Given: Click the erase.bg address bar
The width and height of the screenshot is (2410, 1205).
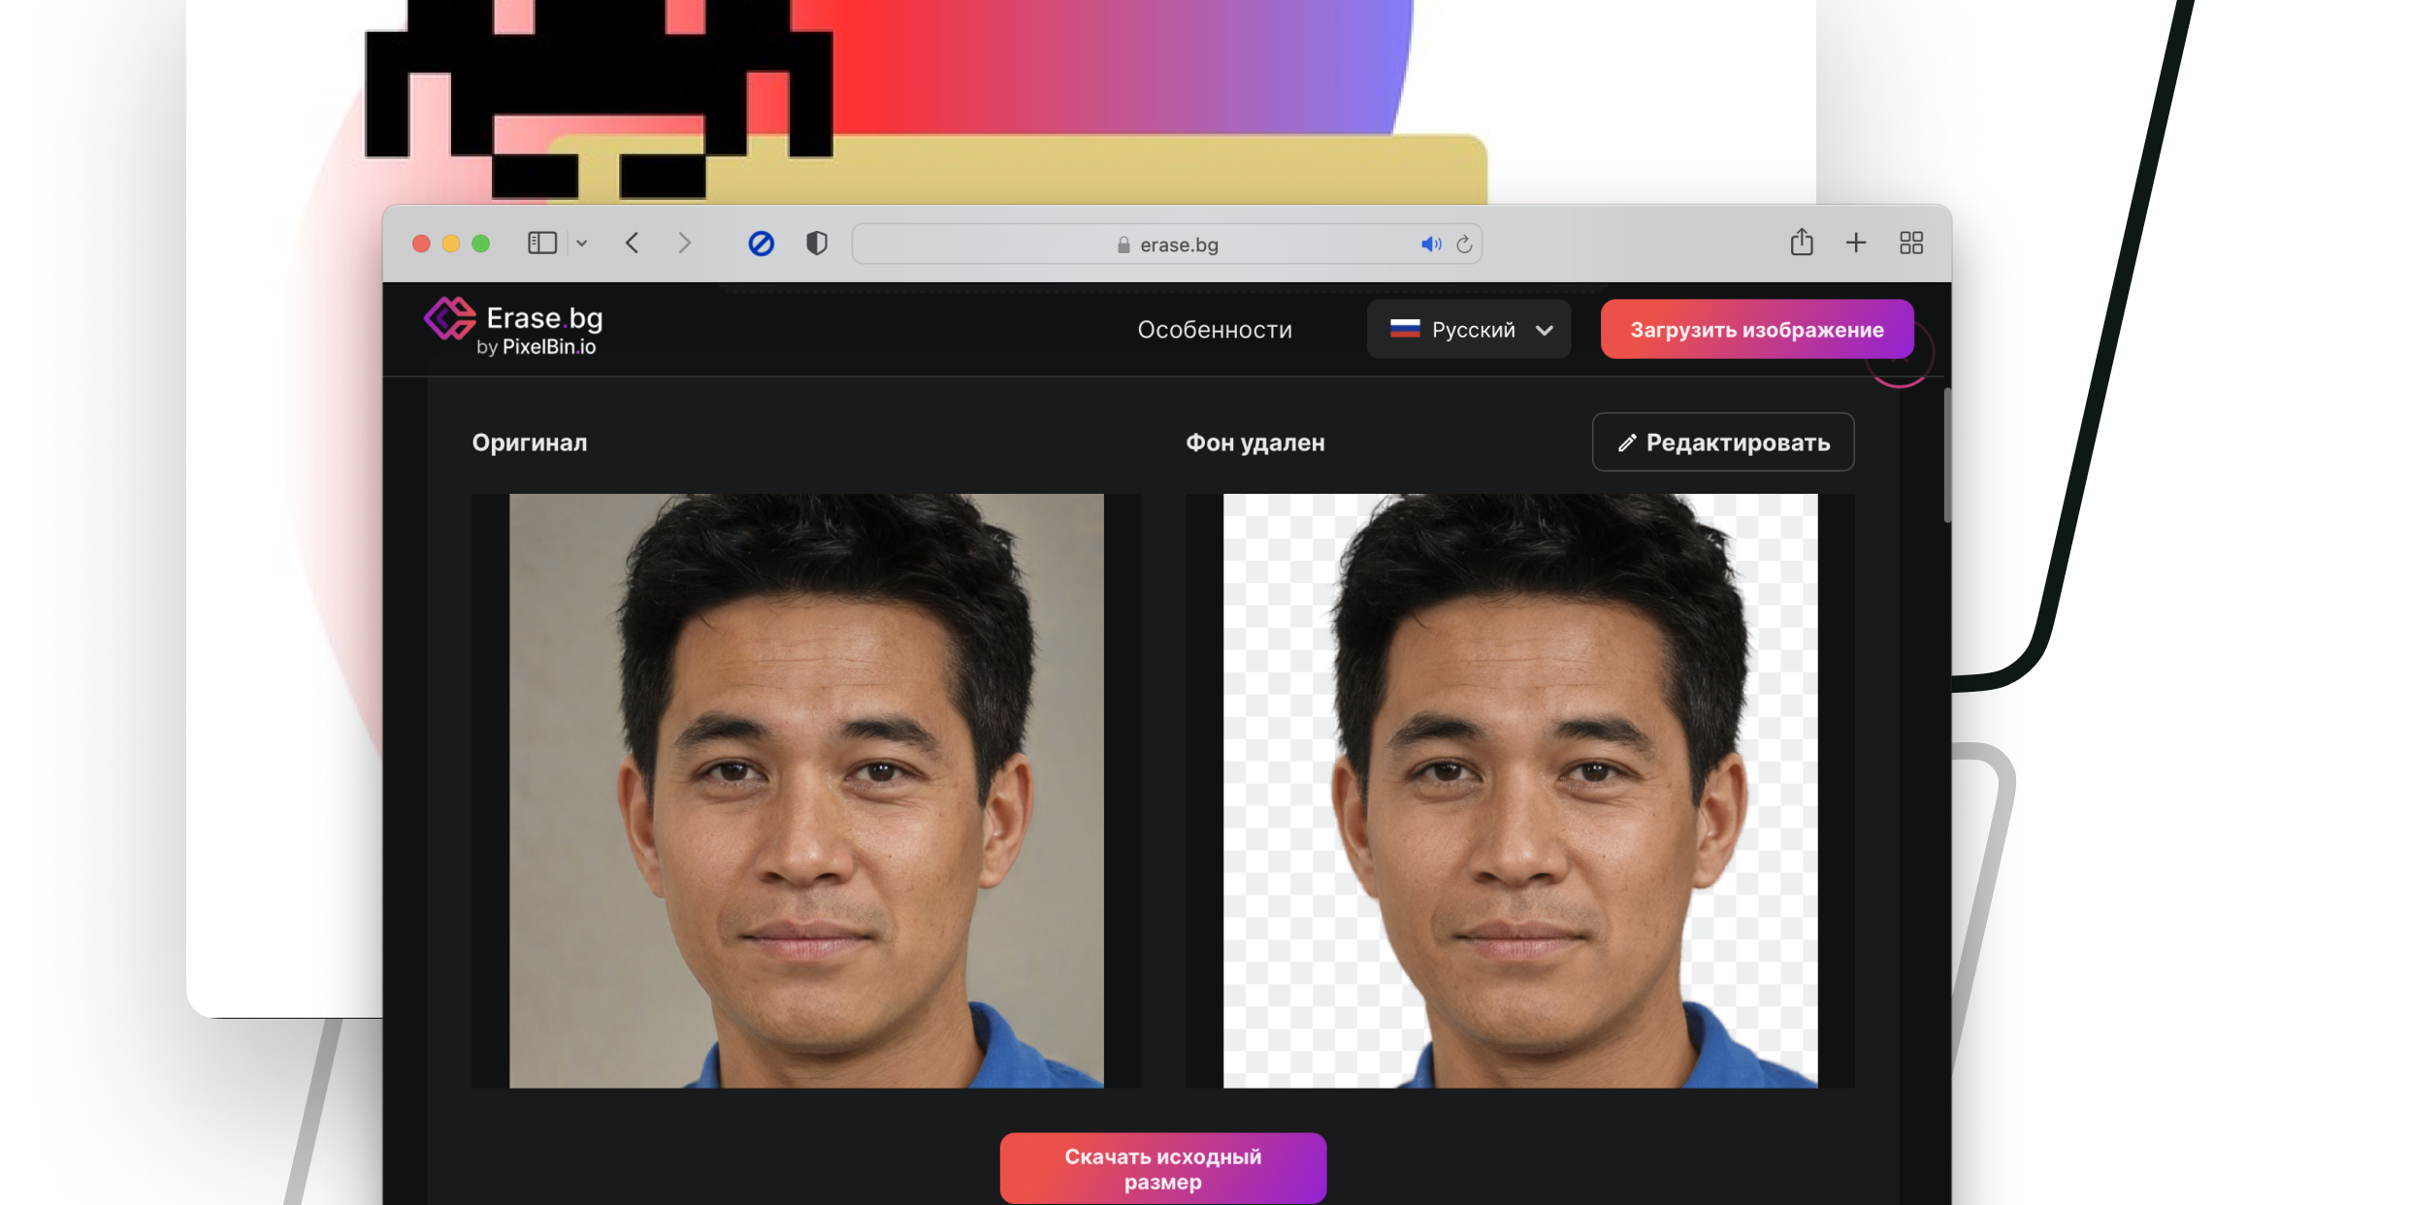Looking at the screenshot, I should point(1166,244).
